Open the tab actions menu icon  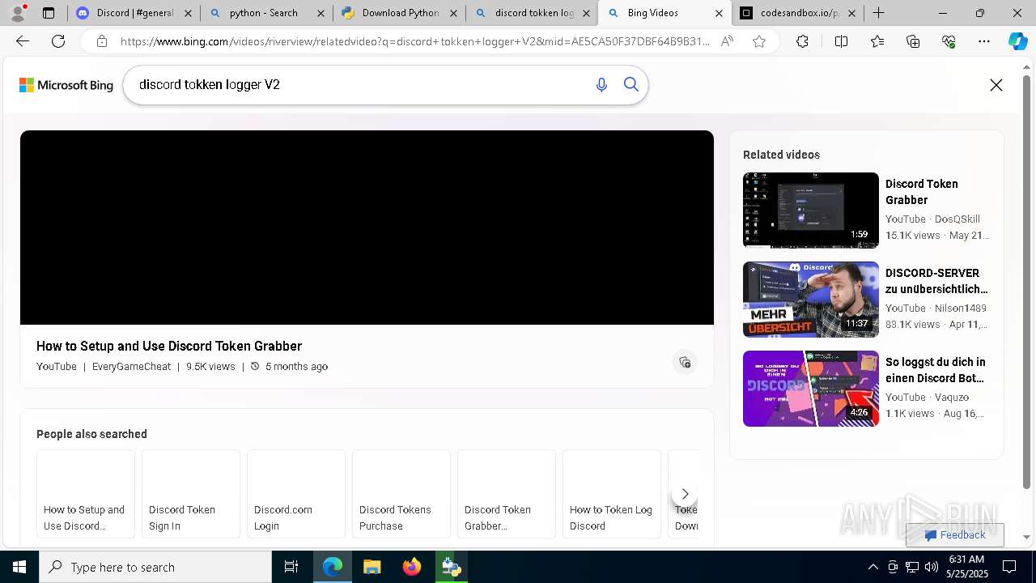click(49, 13)
